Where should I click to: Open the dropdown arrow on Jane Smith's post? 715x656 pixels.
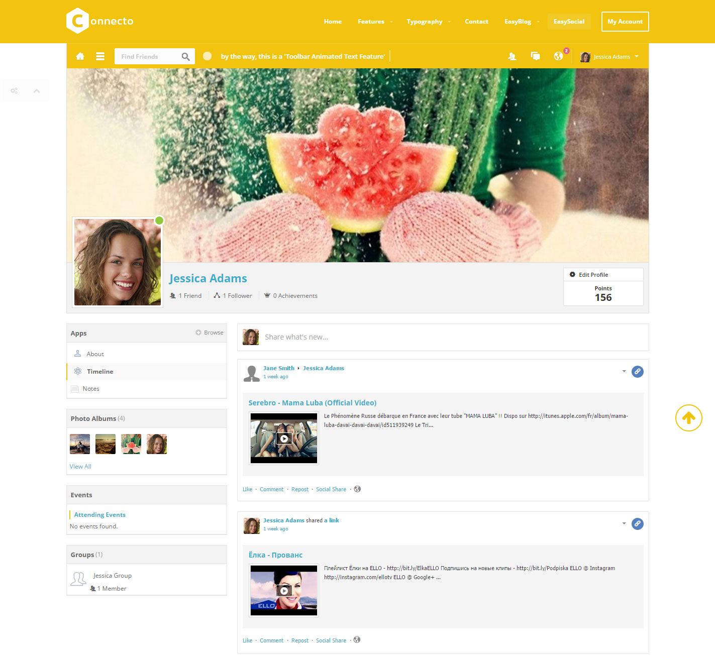coord(624,371)
